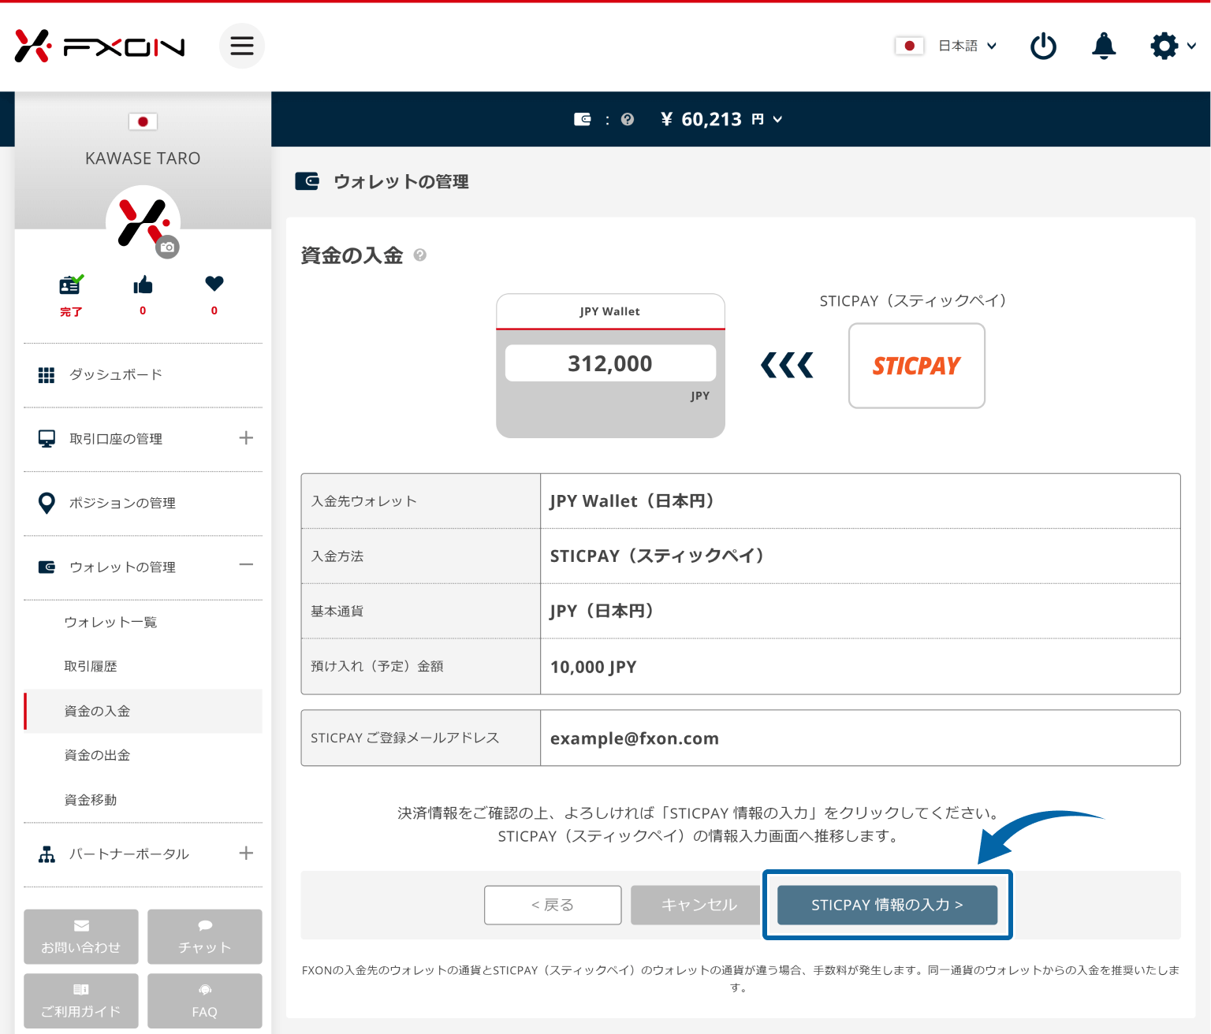Image resolution: width=1211 pixels, height=1034 pixels.
Task: Click the power logout icon
Action: click(x=1043, y=46)
